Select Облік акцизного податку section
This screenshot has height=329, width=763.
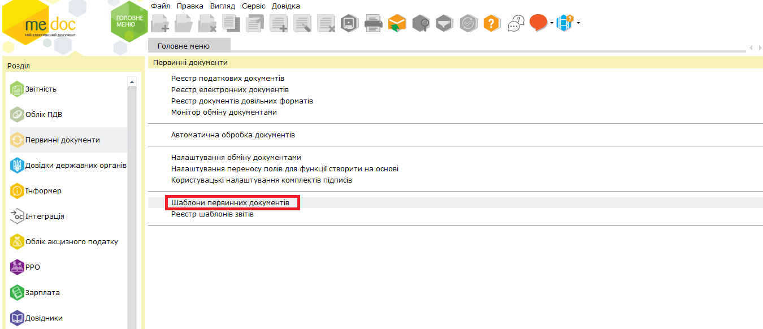click(68, 241)
